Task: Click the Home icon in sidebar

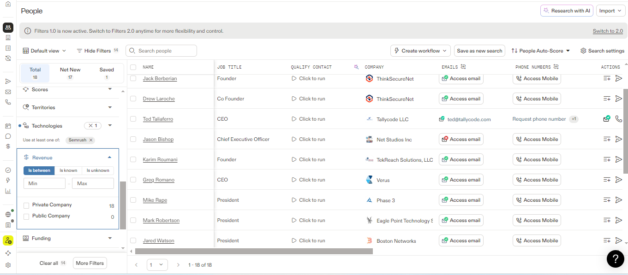Action: tap(8, 4)
